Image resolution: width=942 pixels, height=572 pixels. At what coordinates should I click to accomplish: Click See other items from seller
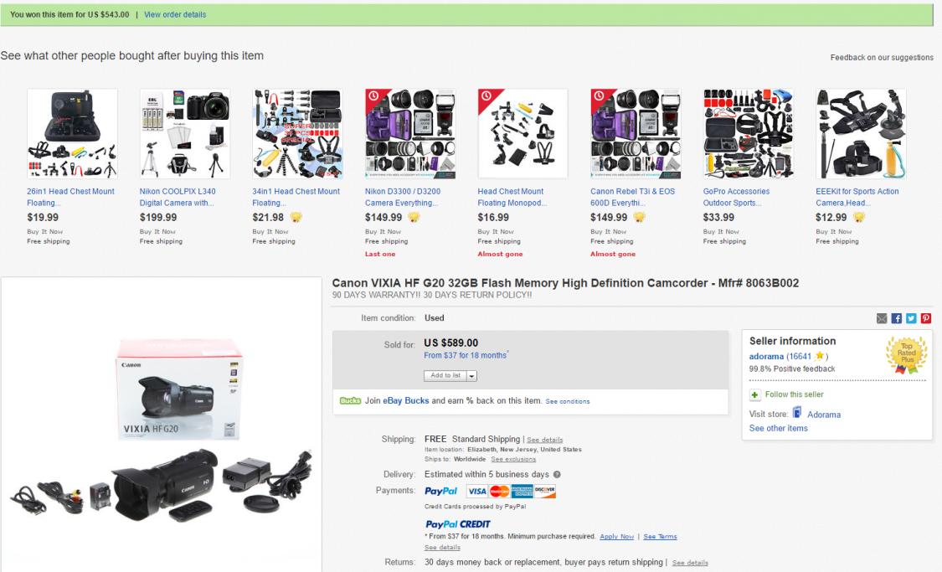778,428
